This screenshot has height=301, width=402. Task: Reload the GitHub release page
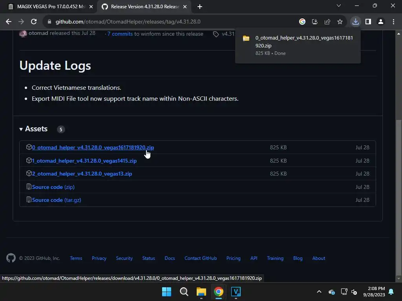[34, 22]
